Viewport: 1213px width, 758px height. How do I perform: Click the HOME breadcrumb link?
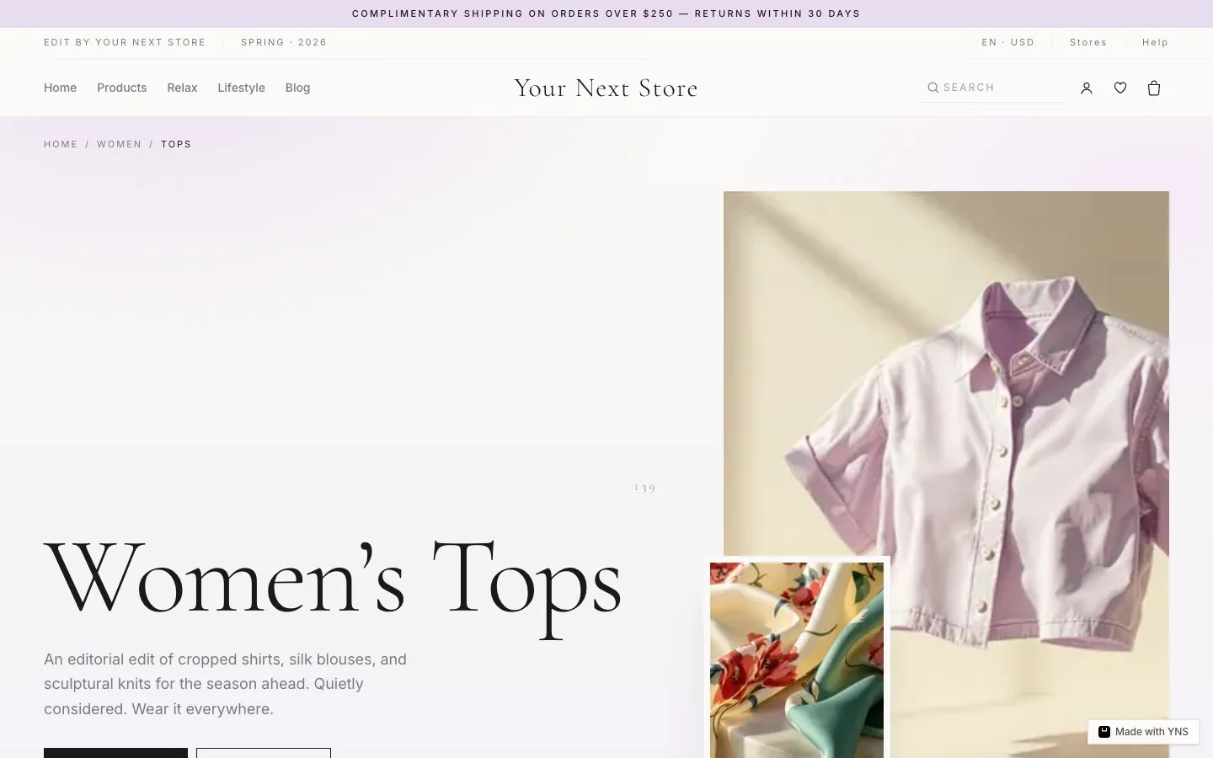click(x=61, y=144)
